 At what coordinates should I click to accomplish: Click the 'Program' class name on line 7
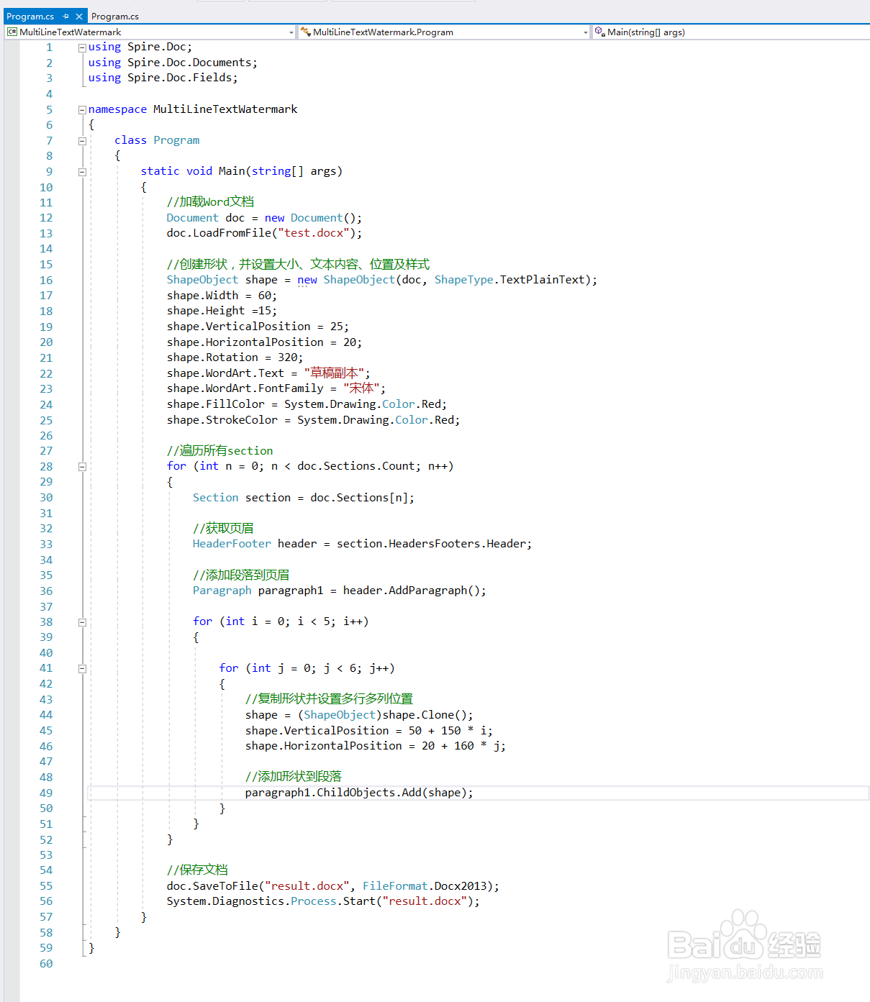tap(176, 140)
